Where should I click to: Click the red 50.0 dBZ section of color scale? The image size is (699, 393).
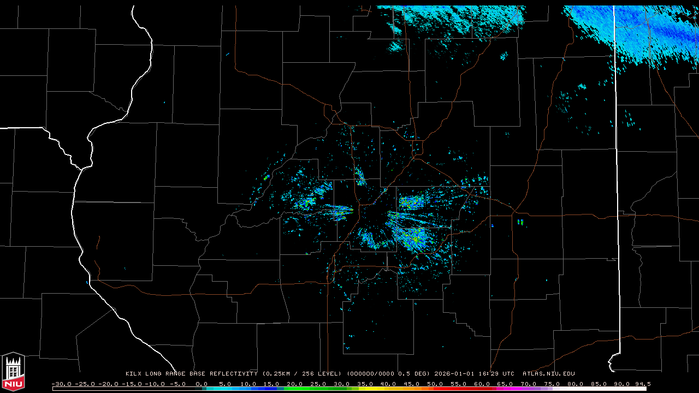point(435,389)
